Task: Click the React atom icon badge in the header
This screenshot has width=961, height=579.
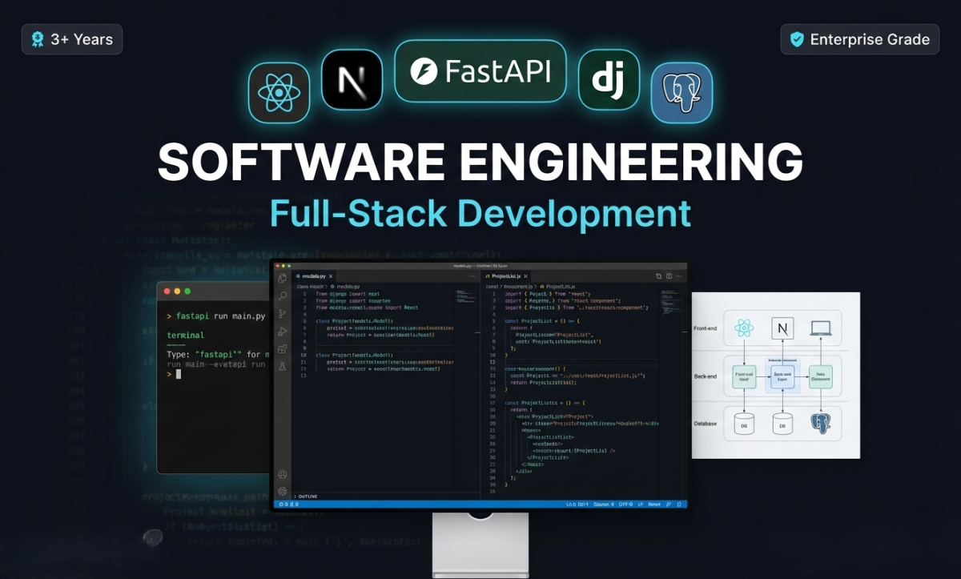Action: point(279,92)
